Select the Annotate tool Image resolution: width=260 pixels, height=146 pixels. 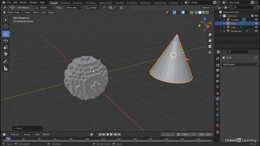6,62
